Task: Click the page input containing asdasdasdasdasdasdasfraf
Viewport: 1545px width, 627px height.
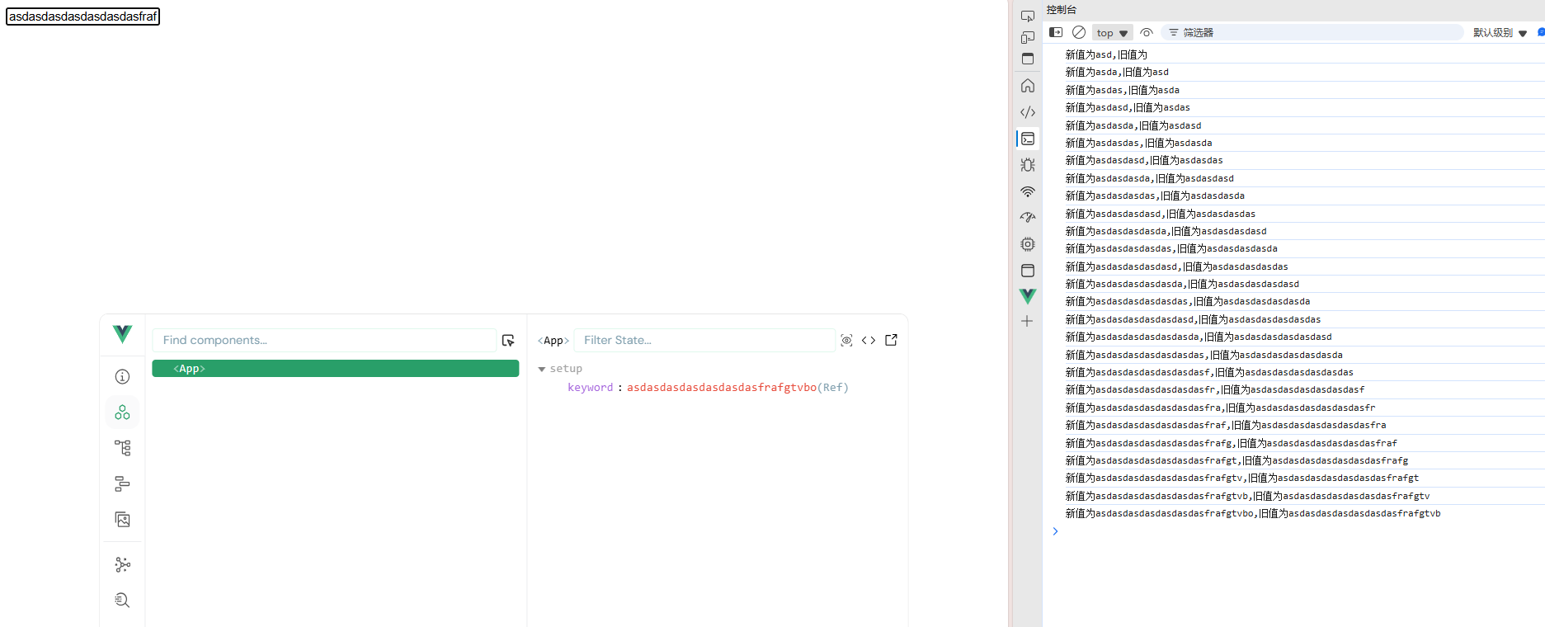Action: pyautogui.click(x=82, y=16)
